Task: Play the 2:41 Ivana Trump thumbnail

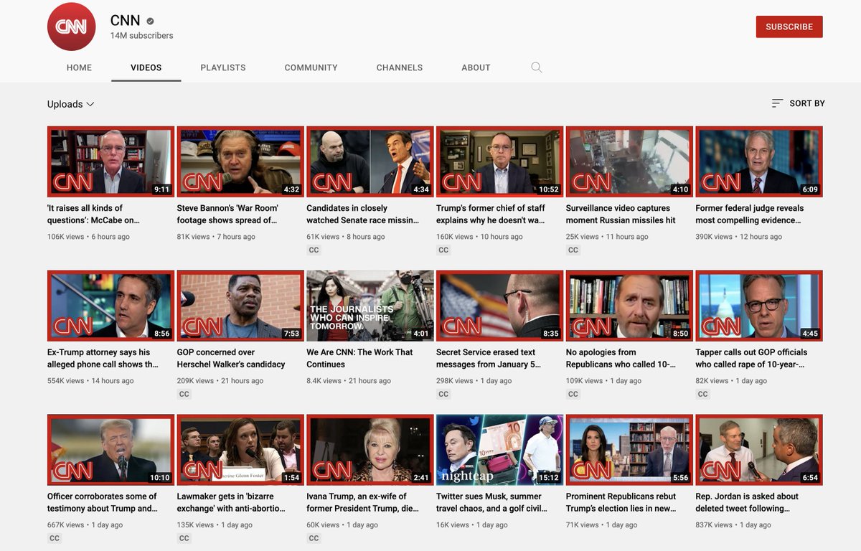Action: [370, 450]
